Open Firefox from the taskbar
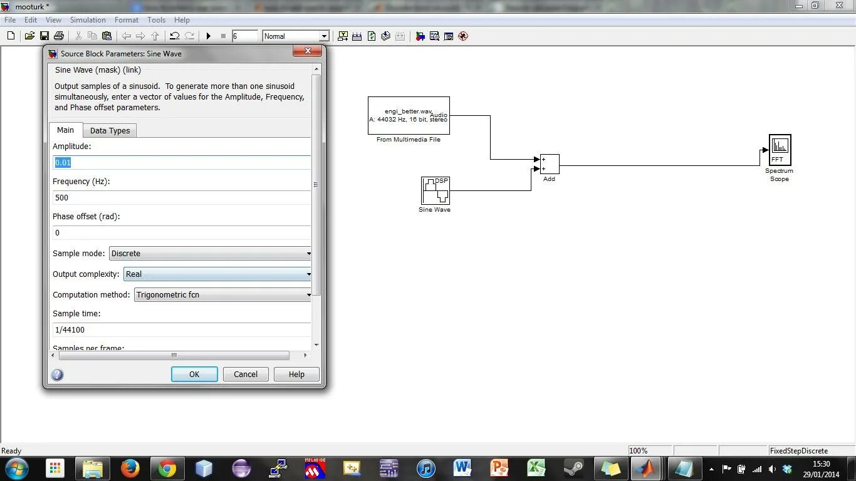856x481 pixels. tap(130, 468)
